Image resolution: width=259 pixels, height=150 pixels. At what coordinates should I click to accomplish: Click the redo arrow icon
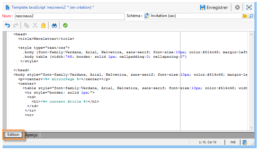[16, 26]
